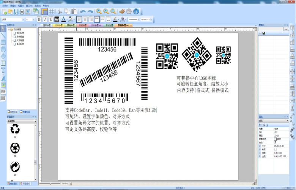Redo the last action
This screenshot has width=296, height=190.
pyautogui.click(x=90, y=11)
